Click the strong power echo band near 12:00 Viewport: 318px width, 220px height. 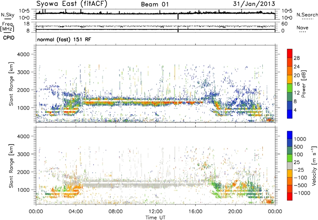click(x=155, y=103)
